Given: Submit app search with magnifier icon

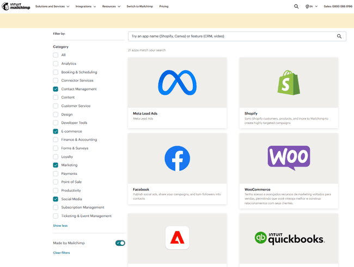Looking at the screenshot, I should tap(339, 36).
